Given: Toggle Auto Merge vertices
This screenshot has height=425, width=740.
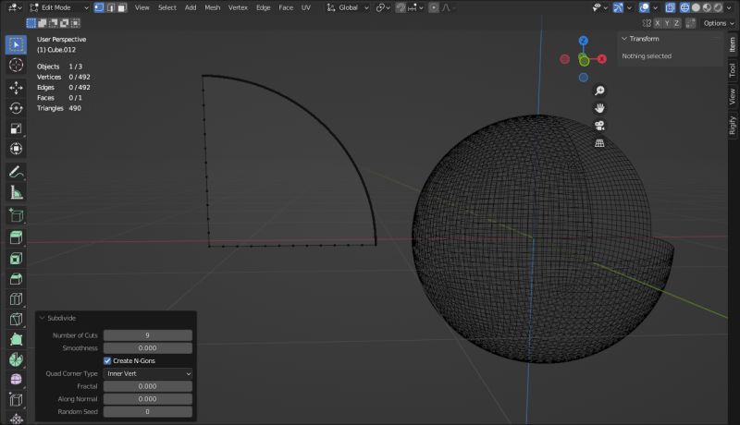Looking at the screenshot, I should click(x=690, y=23).
